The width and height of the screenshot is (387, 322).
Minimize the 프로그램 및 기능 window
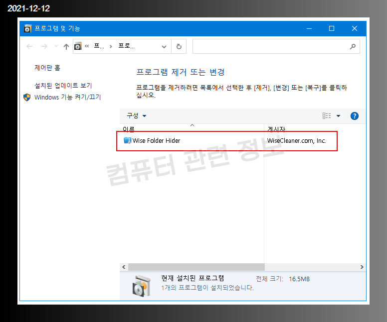click(309, 28)
